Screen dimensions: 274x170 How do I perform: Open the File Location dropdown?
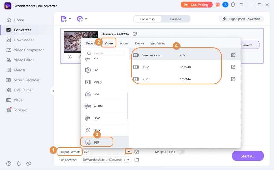pos(128,160)
